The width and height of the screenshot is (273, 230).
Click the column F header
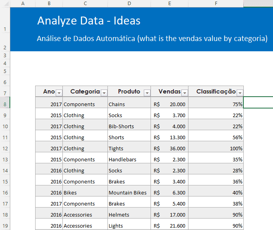[x=216, y=4]
